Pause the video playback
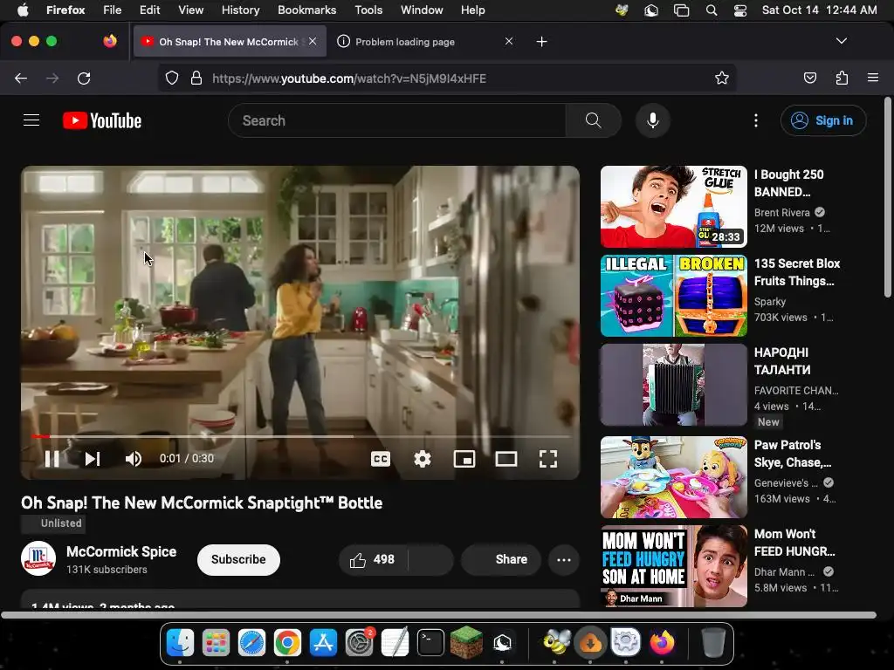Screen dimensions: 894x670 pyautogui.click(x=52, y=459)
